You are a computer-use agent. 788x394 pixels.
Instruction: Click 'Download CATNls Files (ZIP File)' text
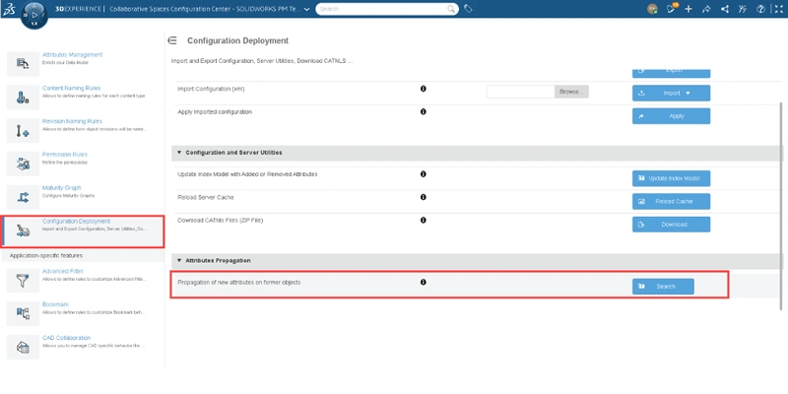click(221, 221)
